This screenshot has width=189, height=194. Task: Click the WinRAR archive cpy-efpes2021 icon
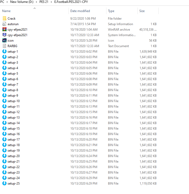click(x=4, y=29)
